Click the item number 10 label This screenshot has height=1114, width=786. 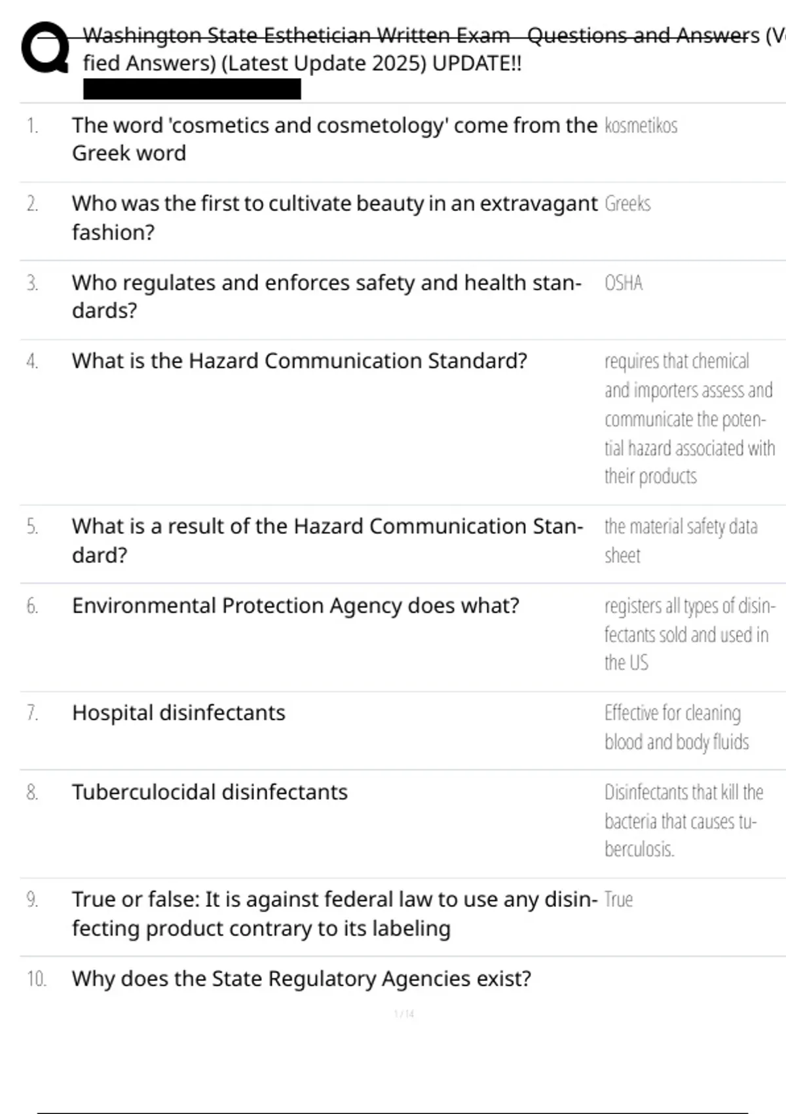[37, 979]
